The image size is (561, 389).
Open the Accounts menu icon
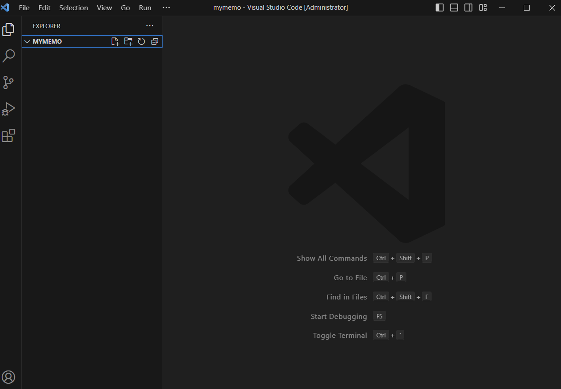pos(8,377)
